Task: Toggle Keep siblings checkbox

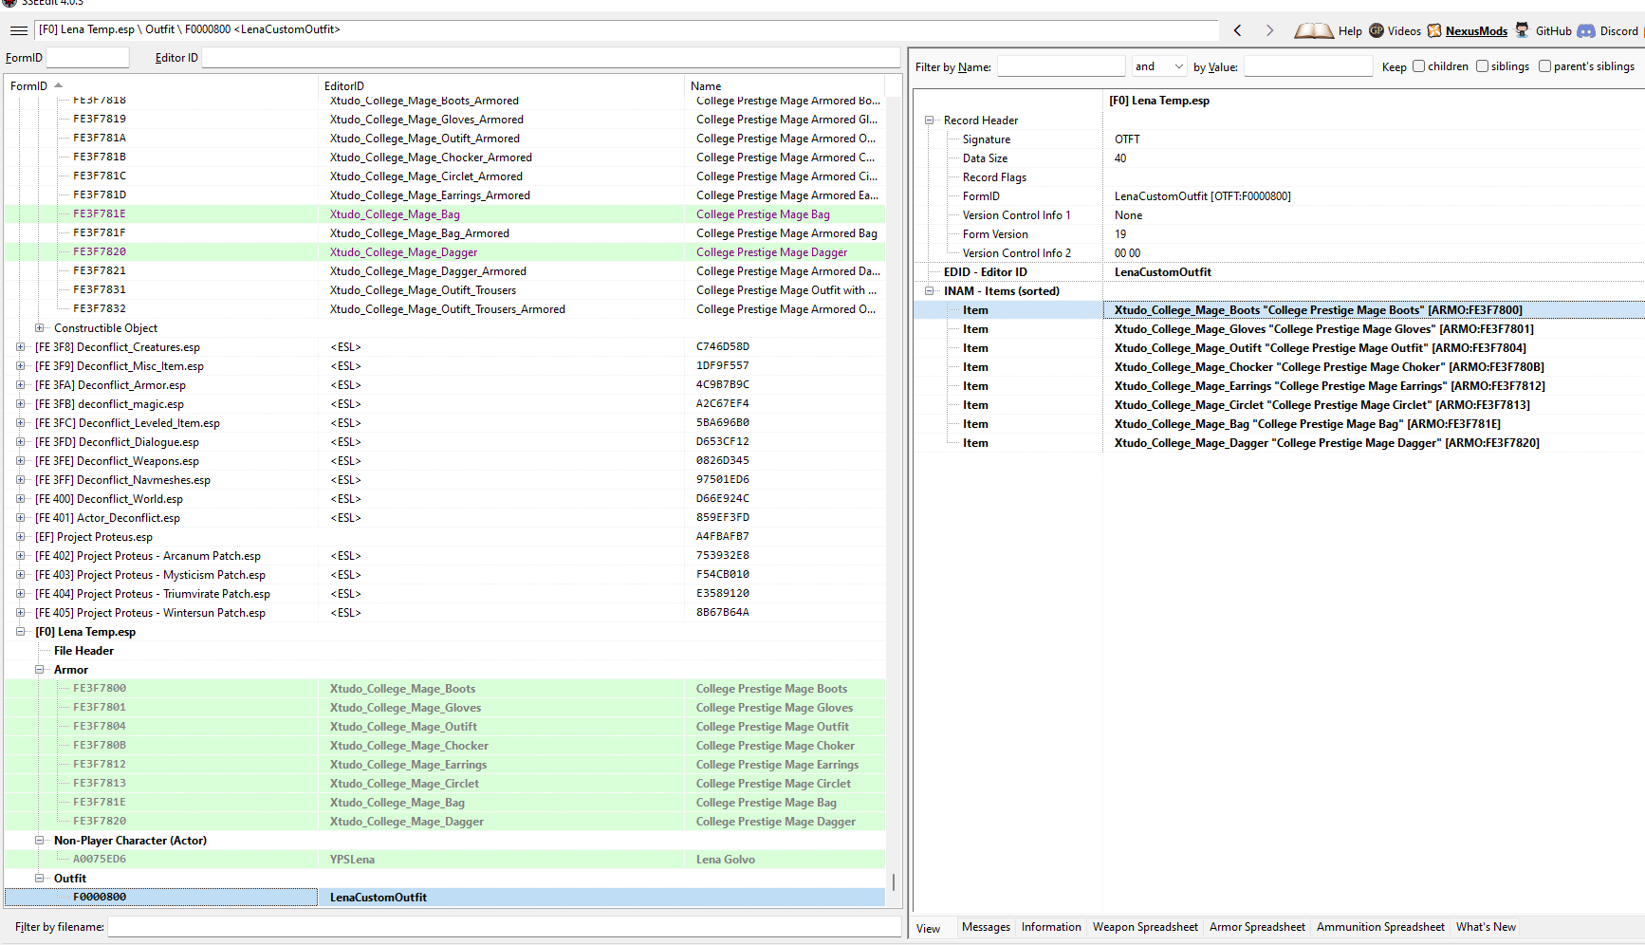Action: click(1482, 66)
